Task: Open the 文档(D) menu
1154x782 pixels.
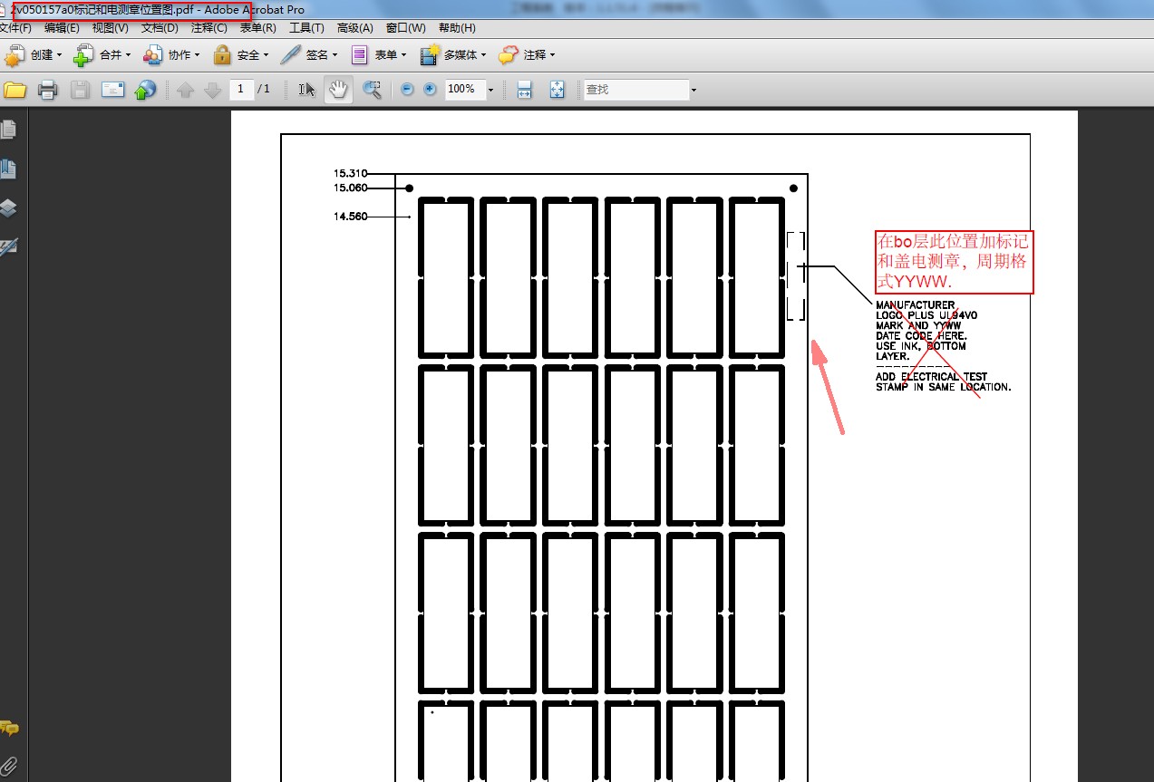Action: coord(160,28)
